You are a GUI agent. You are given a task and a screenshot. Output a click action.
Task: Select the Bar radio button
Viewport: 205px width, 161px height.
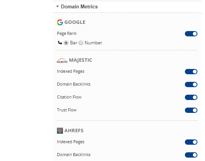point(66,43)
